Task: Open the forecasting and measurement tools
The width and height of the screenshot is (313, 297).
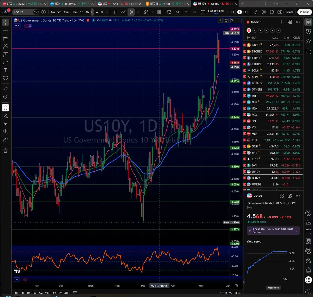Action: pyautogui.click(x=5, y=54)
